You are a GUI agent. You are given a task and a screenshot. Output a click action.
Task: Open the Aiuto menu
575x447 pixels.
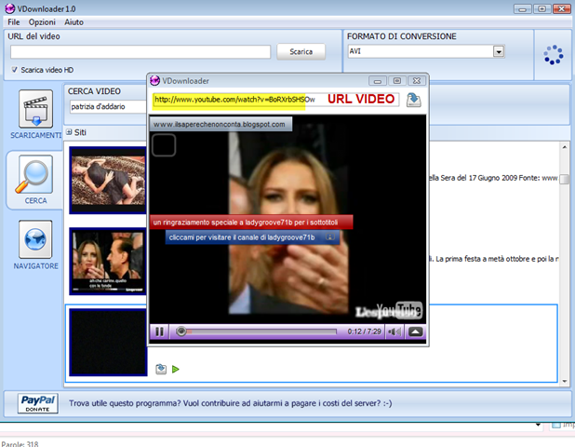click(x=74, y=22)
